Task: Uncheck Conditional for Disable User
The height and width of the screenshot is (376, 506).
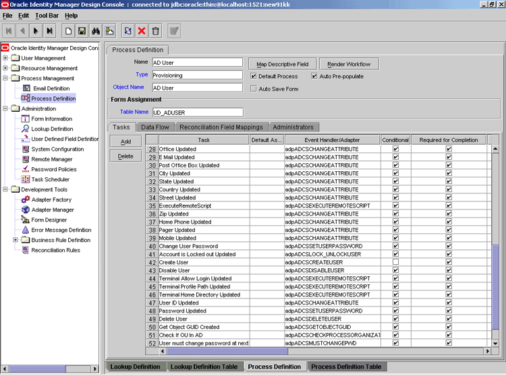Action: (395, 270)
